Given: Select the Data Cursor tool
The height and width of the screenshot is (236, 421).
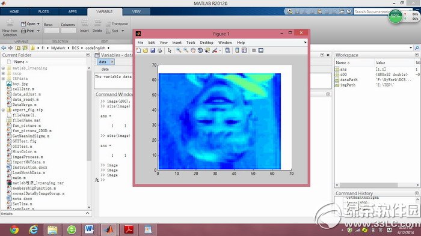Looking at the screenshot, I should pyautogui.click(x=207, y=50).
